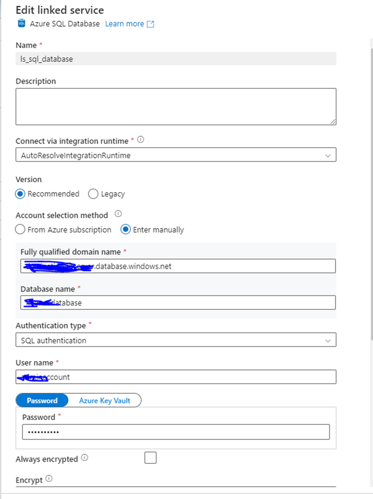Screen dimensions: 373x499
Task: Click the info icon next to Encrypt
Action: (x=49, y=479)
